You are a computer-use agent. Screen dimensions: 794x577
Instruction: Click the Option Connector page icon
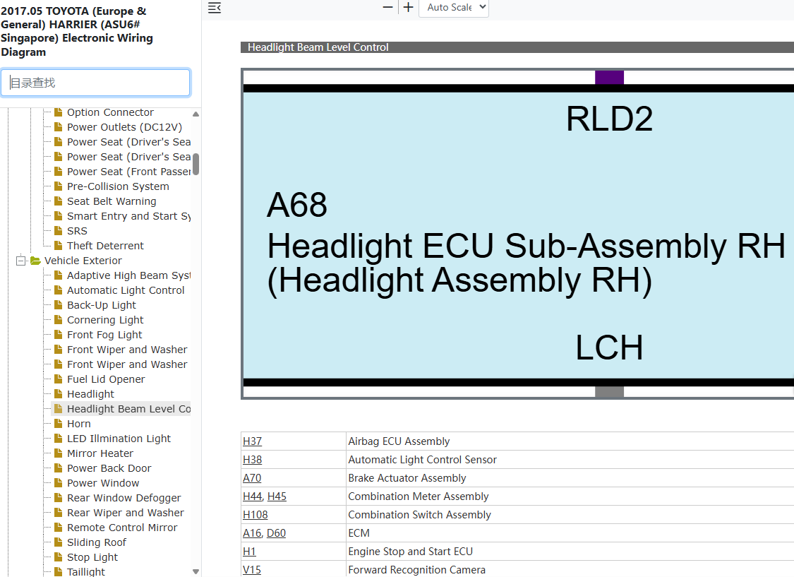(59, 112)
